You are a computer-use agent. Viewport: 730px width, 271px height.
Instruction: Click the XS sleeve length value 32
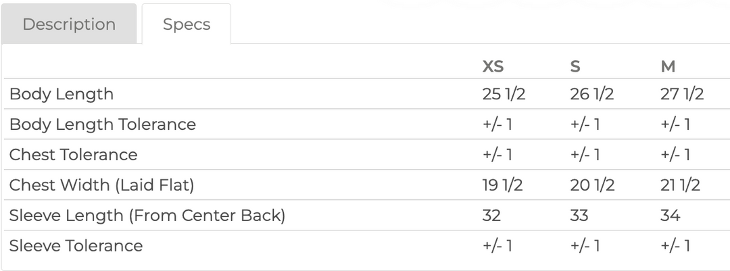coord(491,215)
